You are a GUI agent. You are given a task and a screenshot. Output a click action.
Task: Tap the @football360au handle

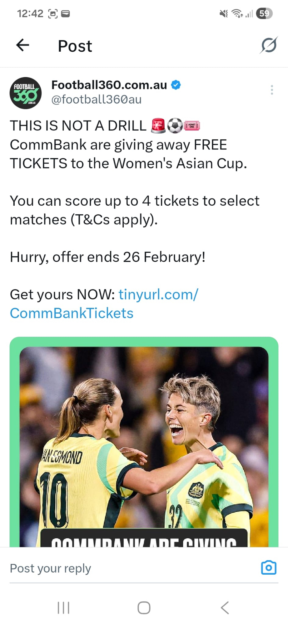point(96,100)
